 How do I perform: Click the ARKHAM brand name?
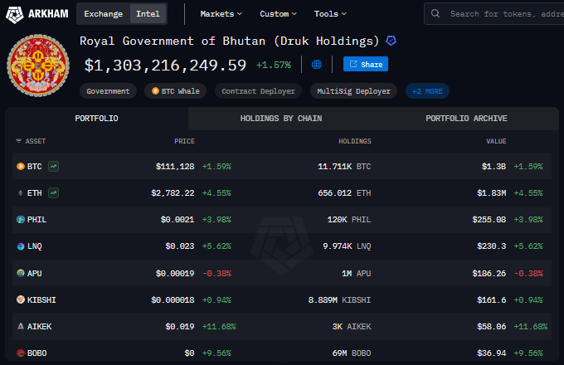(x=48, y=13)
